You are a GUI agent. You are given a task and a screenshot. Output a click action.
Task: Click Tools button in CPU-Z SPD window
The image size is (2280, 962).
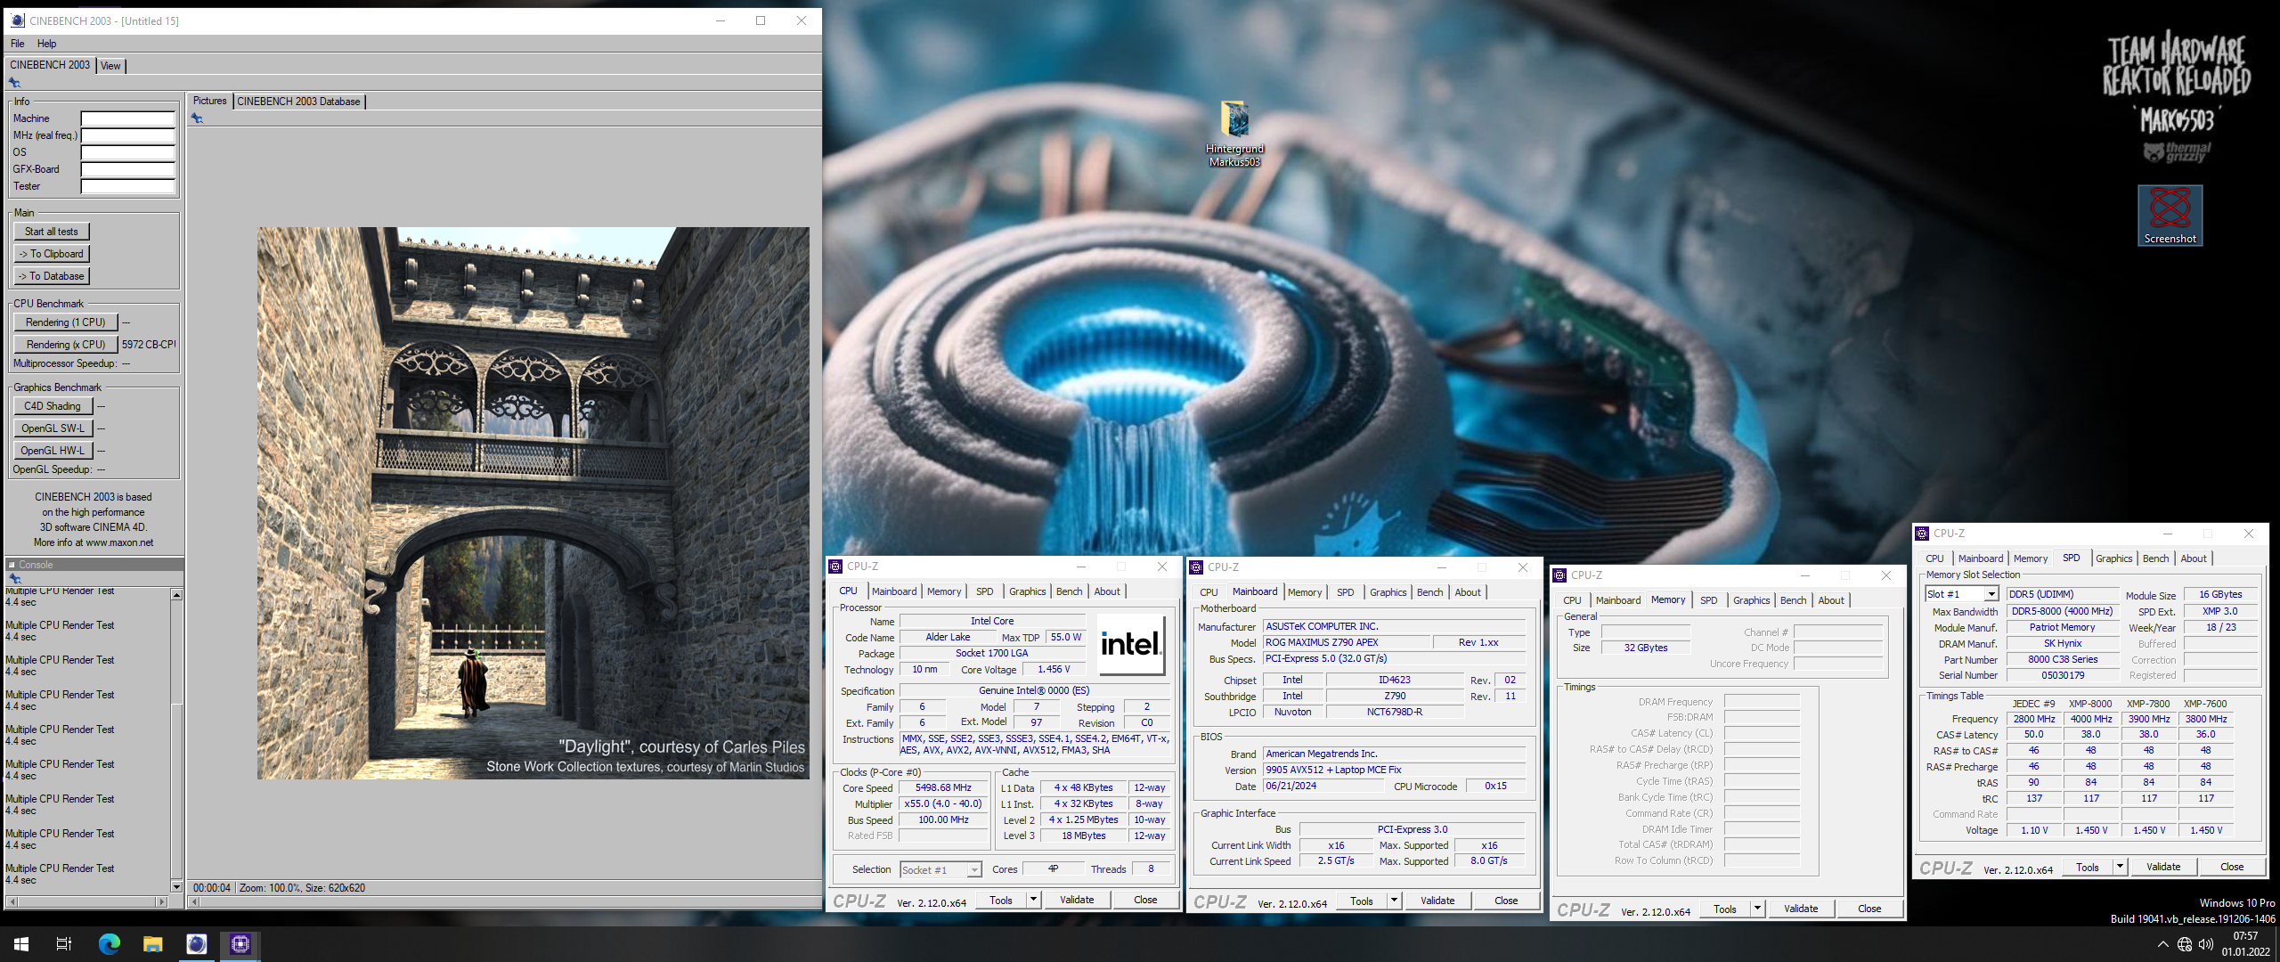[x=2087, y=867]
